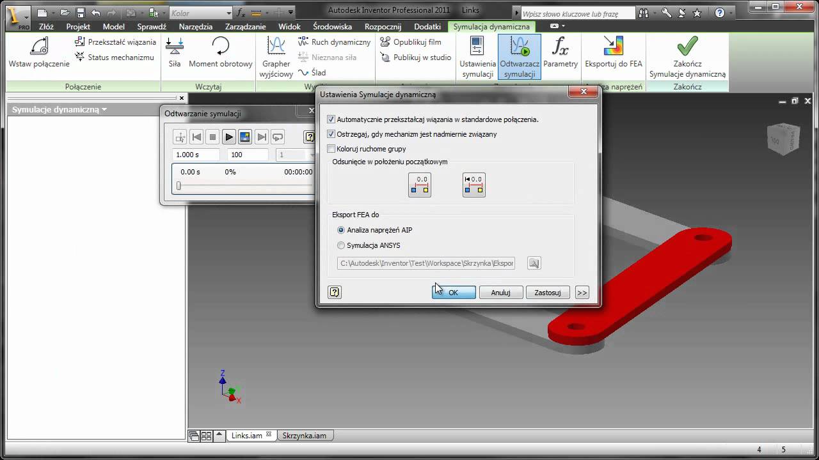819x460 pixels.
Task: Click Opublikuj film
Action: tap(411, 42)
